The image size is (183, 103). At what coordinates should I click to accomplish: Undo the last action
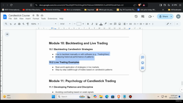click(11, 24)
